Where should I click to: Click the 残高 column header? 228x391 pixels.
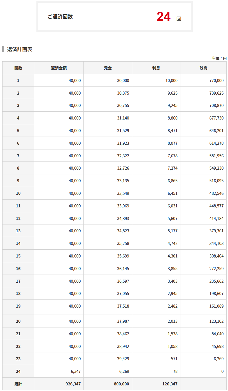[203, 68]
